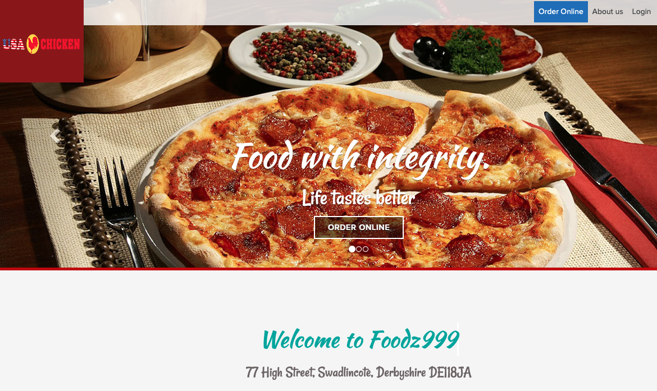This screenshot has width=657, height=391.
Task: Go to the Login page
Action: click(641, 12)
